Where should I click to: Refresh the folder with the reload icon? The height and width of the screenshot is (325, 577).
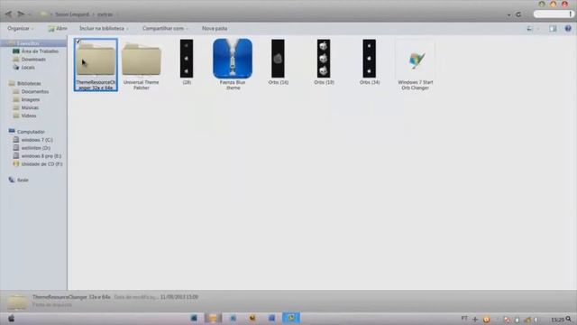518,14
